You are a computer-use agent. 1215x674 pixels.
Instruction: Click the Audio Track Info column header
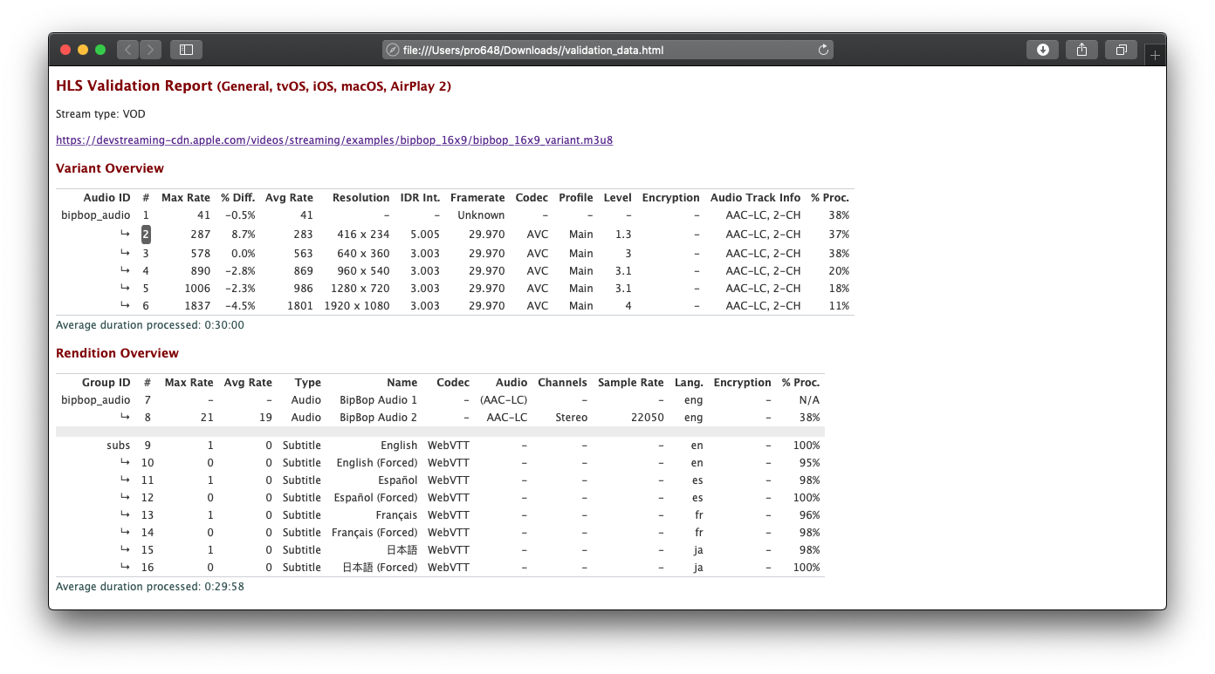(x=755, y=198)
